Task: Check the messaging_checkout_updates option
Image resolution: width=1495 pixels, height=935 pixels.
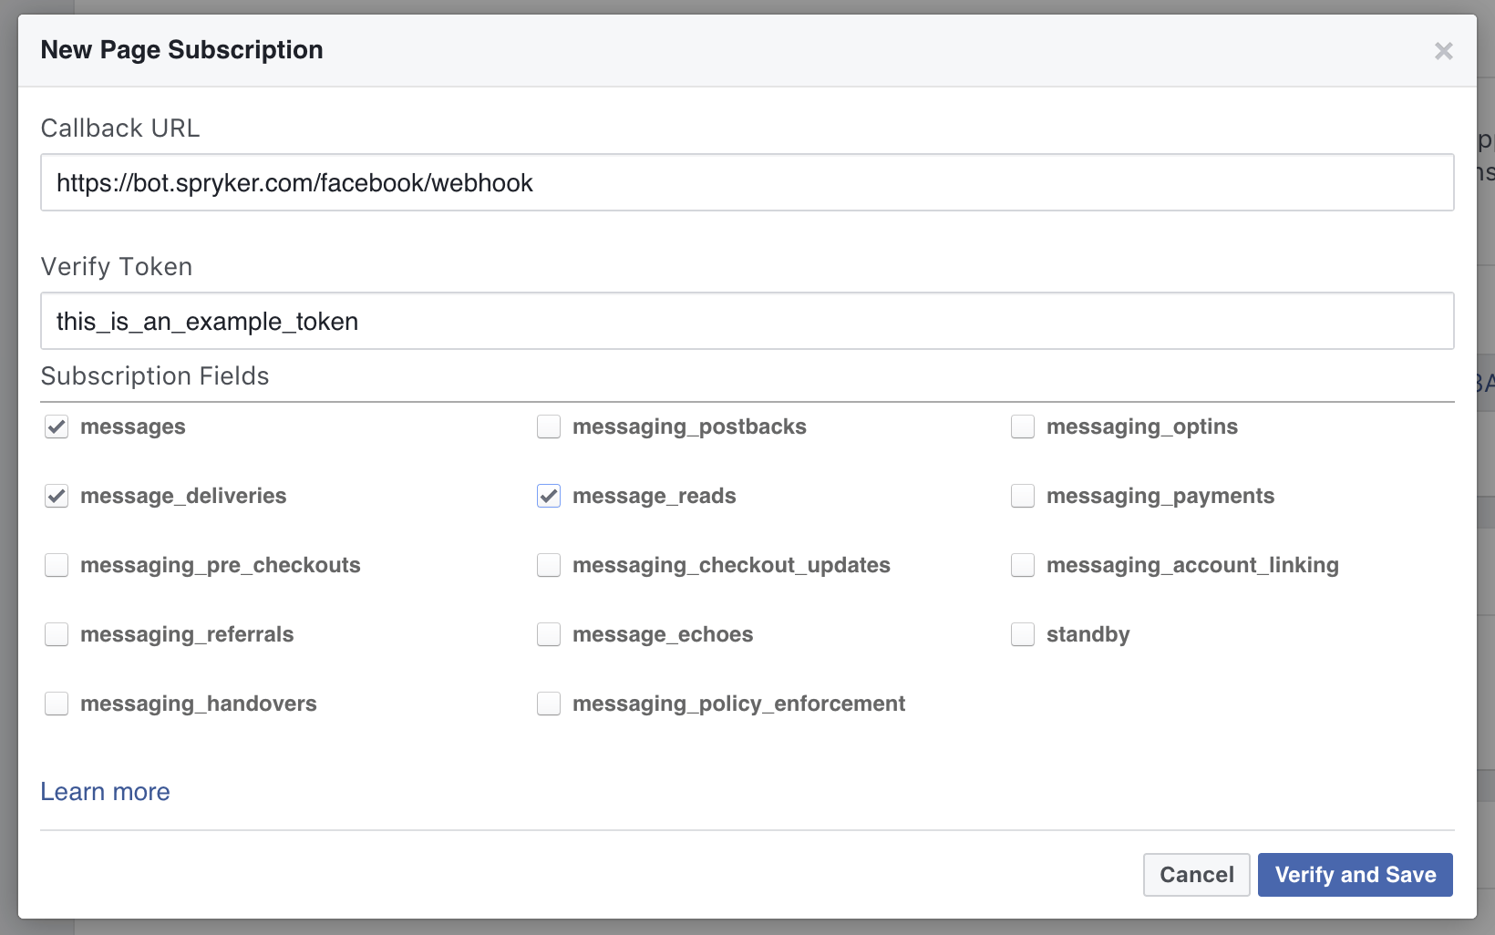Action: 549,565
